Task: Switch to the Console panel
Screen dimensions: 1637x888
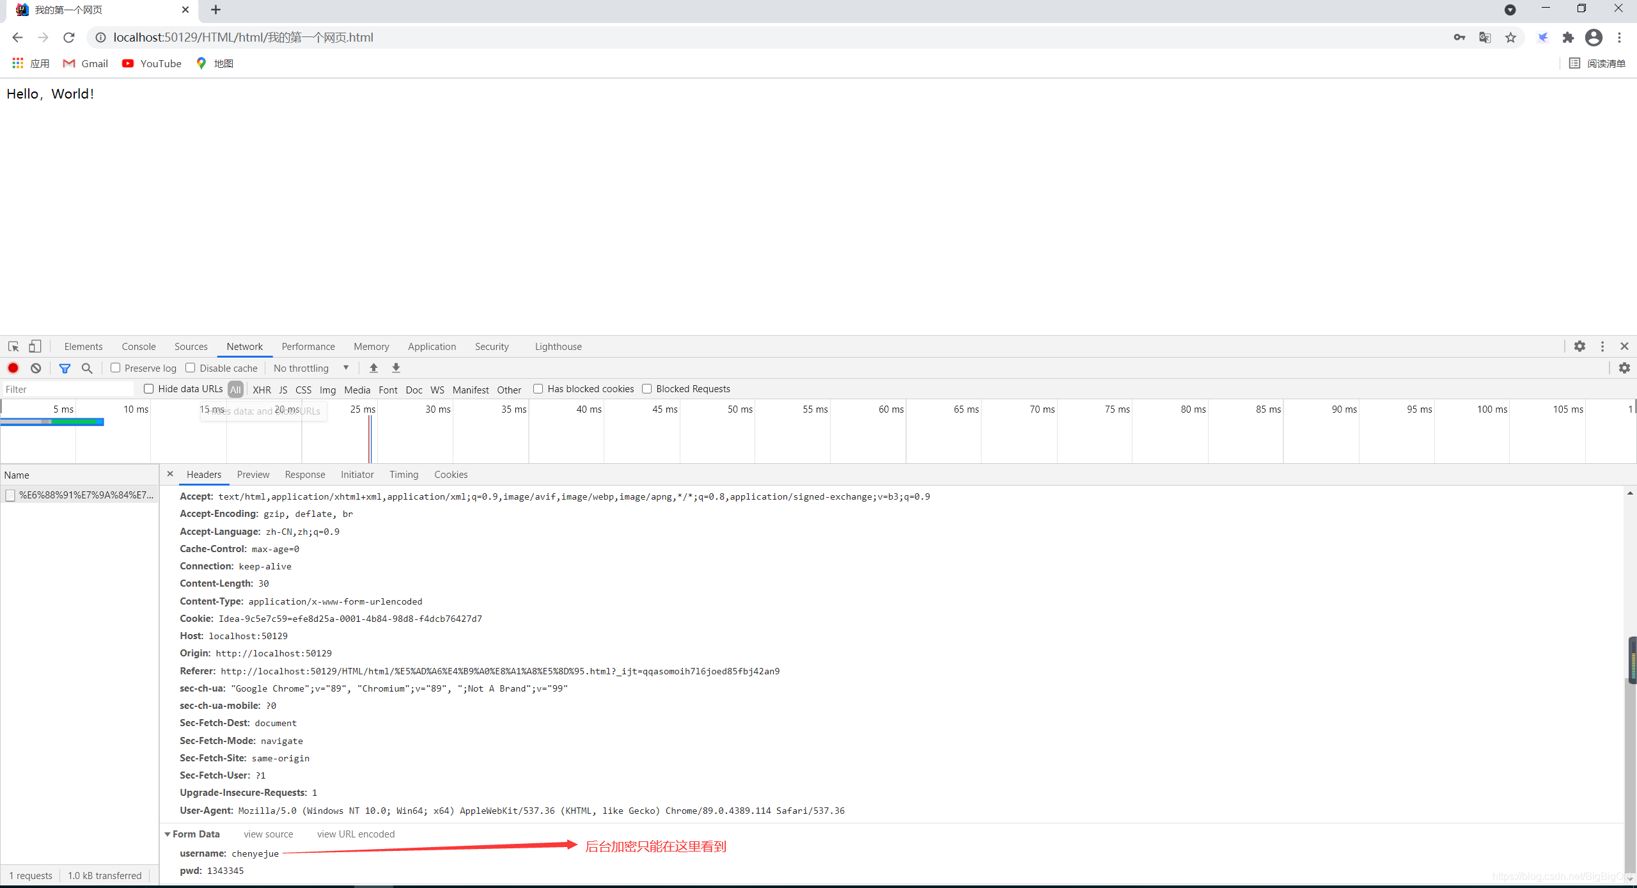Action: pos(139,346)
